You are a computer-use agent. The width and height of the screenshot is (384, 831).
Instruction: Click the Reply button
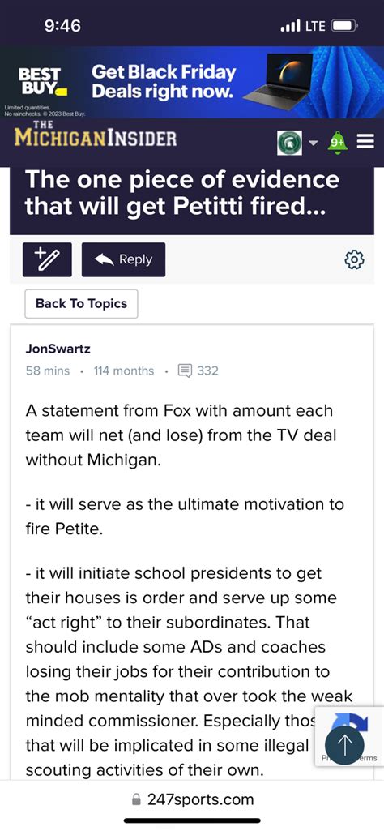point(123,259)
